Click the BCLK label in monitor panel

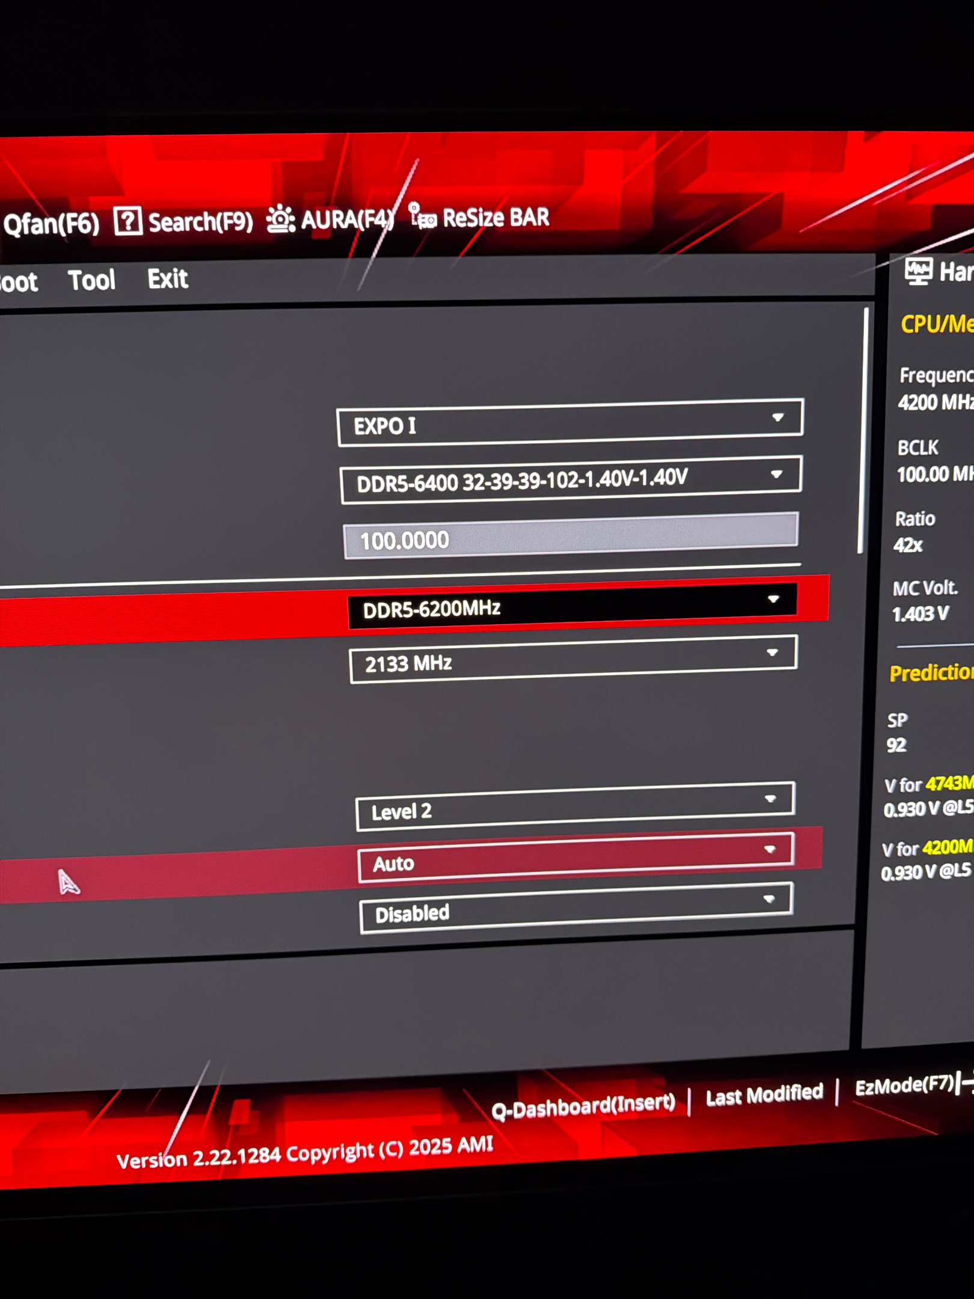pos(917,447)
